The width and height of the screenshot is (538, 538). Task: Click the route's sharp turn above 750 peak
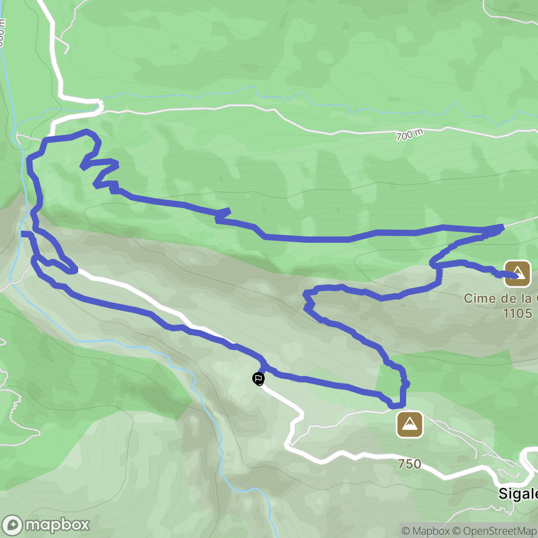point(403,381)
